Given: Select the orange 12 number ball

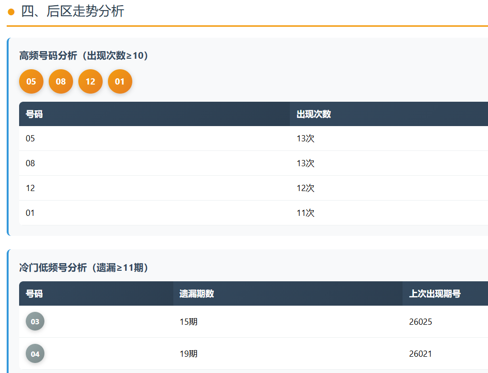Looking at the screenshot, I should [90, 82].
